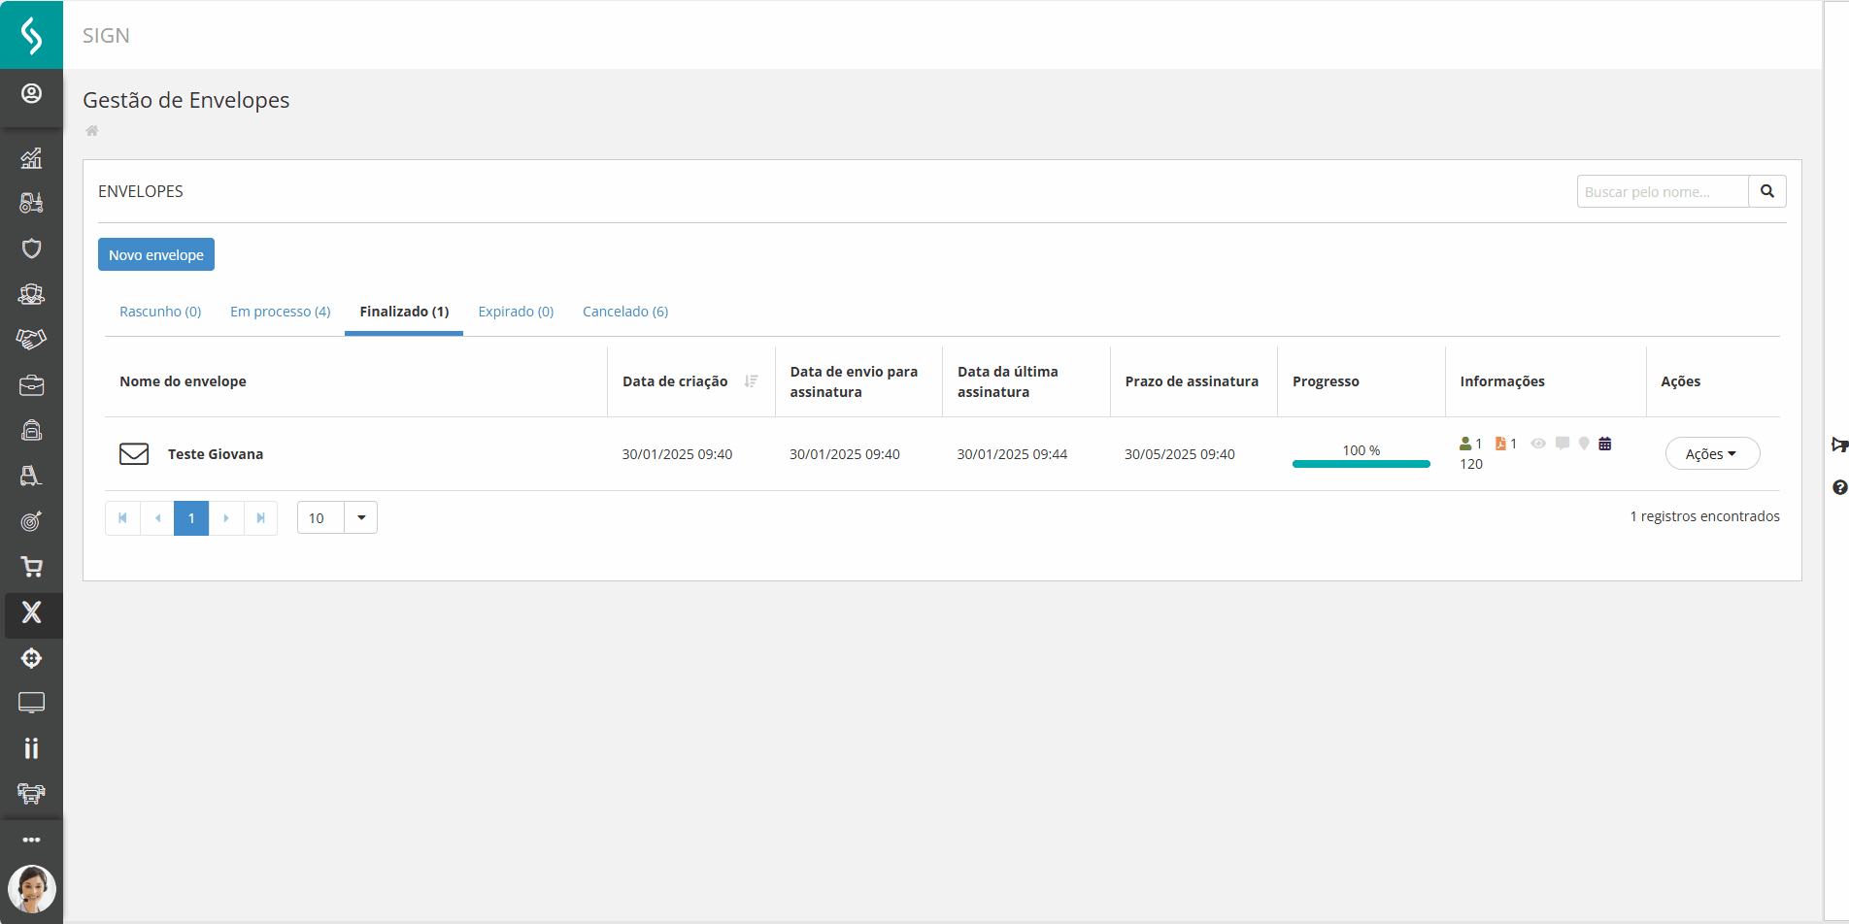
Task: Click the Progresso column header
Action: tap(1326, 381)
